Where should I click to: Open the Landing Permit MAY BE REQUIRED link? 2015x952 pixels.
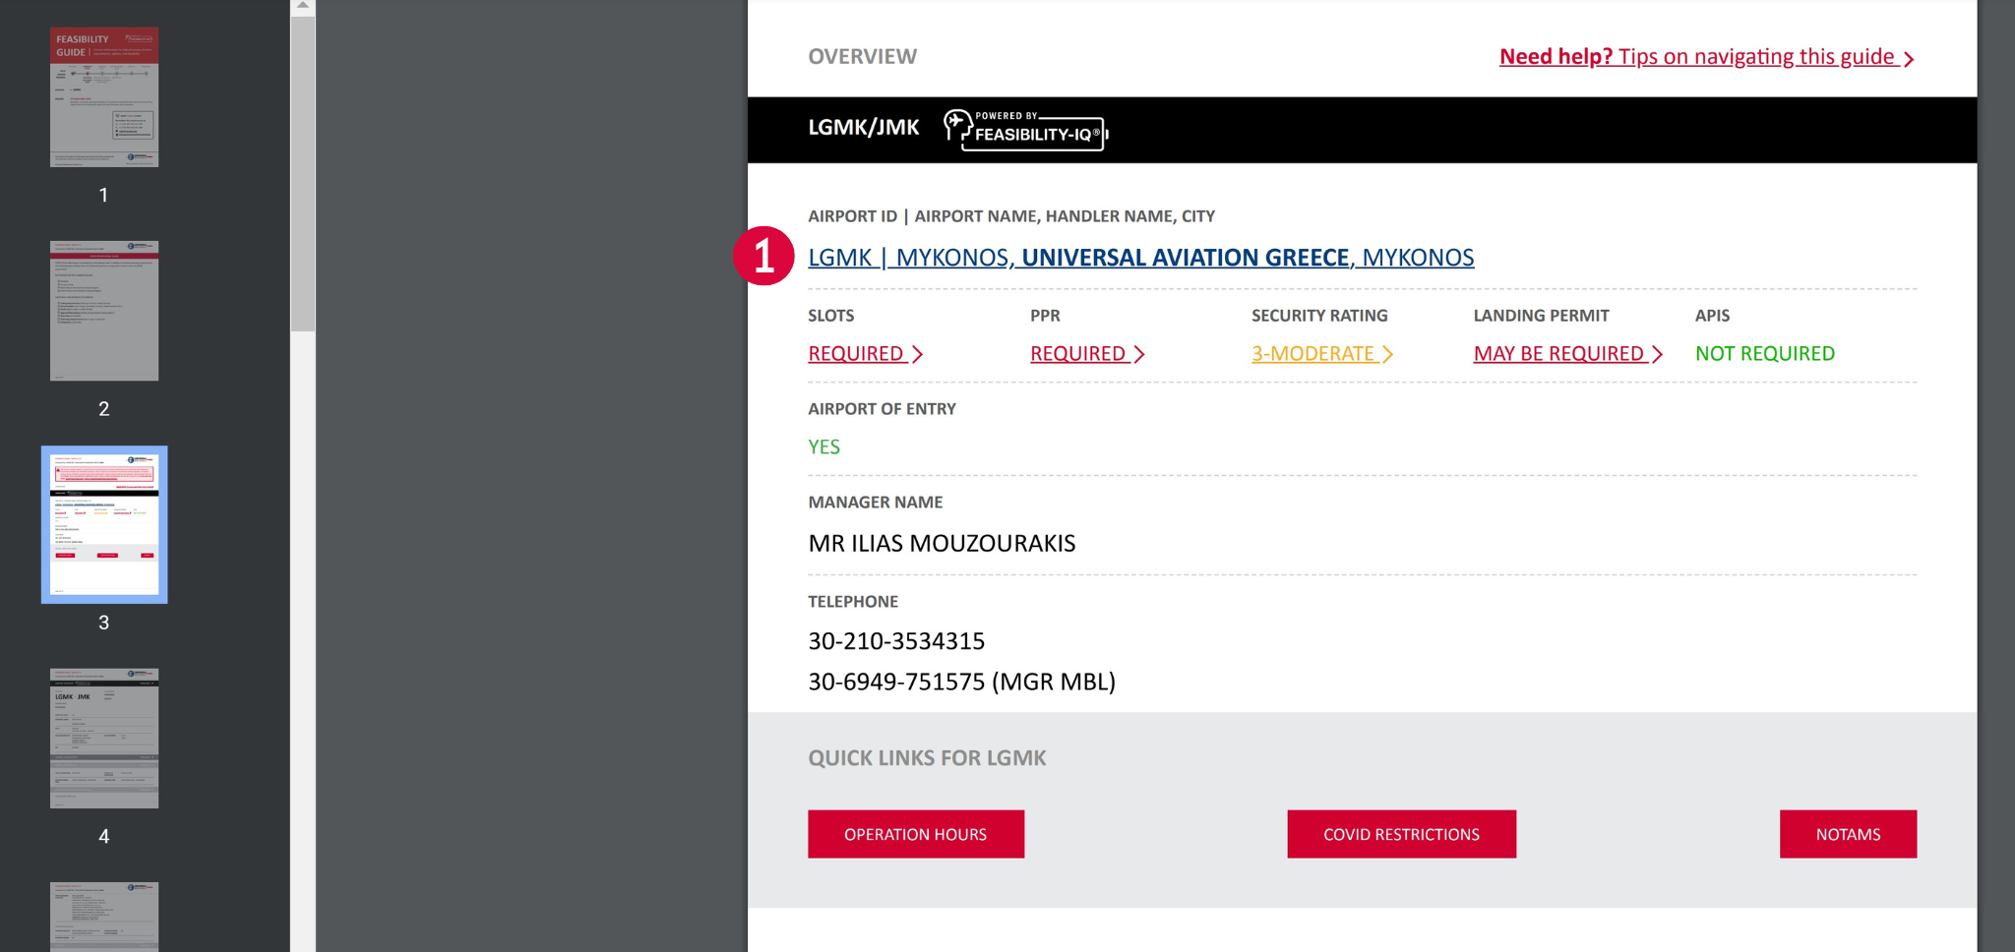pos(1568,354)
